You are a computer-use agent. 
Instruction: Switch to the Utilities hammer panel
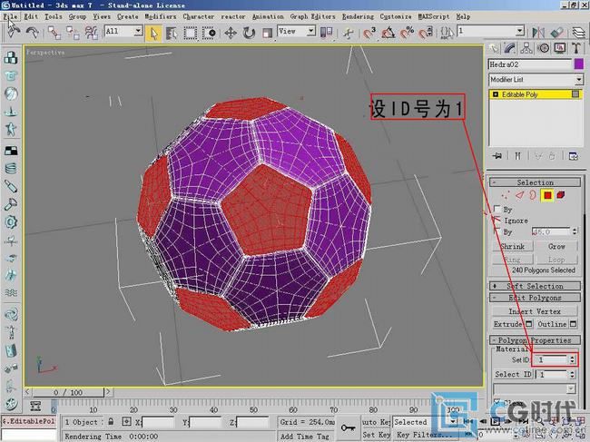pyautogui.click(x=576, y=48)
